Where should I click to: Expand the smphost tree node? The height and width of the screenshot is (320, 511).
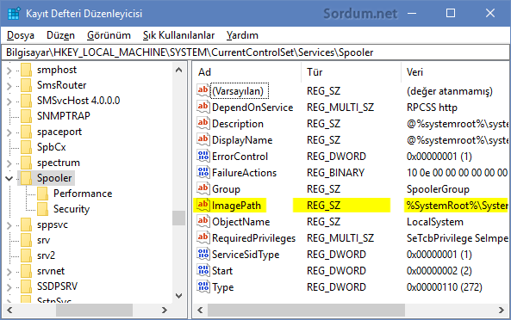pos(9,71)
